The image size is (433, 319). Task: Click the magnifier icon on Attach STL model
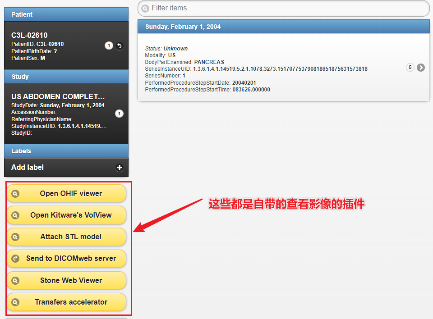[x=15, y=237]
